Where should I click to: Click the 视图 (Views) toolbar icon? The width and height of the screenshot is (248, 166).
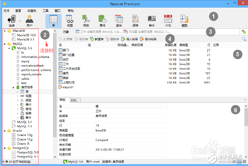point(69,20)
